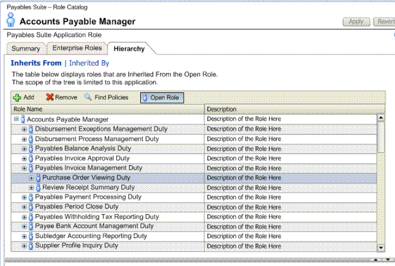
Task: Click the Apply button
Action: 356,21
